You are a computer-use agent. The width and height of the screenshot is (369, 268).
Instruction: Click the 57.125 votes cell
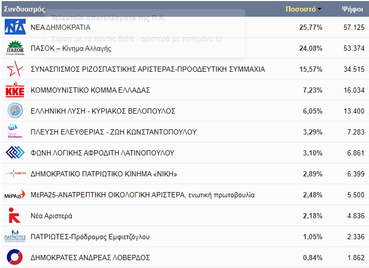(354, 28)
